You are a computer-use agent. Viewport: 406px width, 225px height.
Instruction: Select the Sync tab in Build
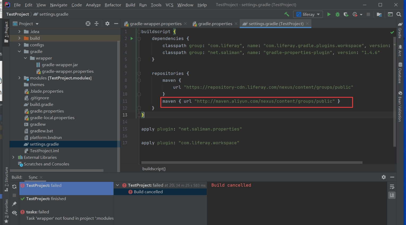pos(33,177)
